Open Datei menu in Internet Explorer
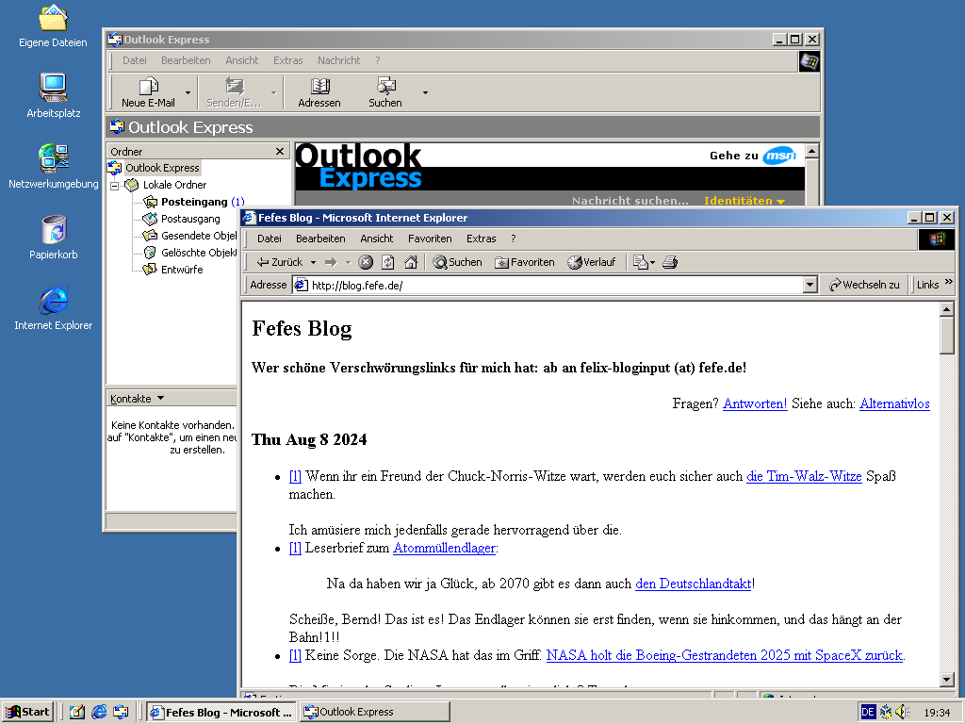965x724 pixels. click(x=269, y=239)
